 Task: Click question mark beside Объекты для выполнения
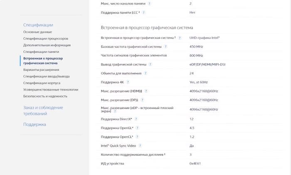(x=145, y=73)
